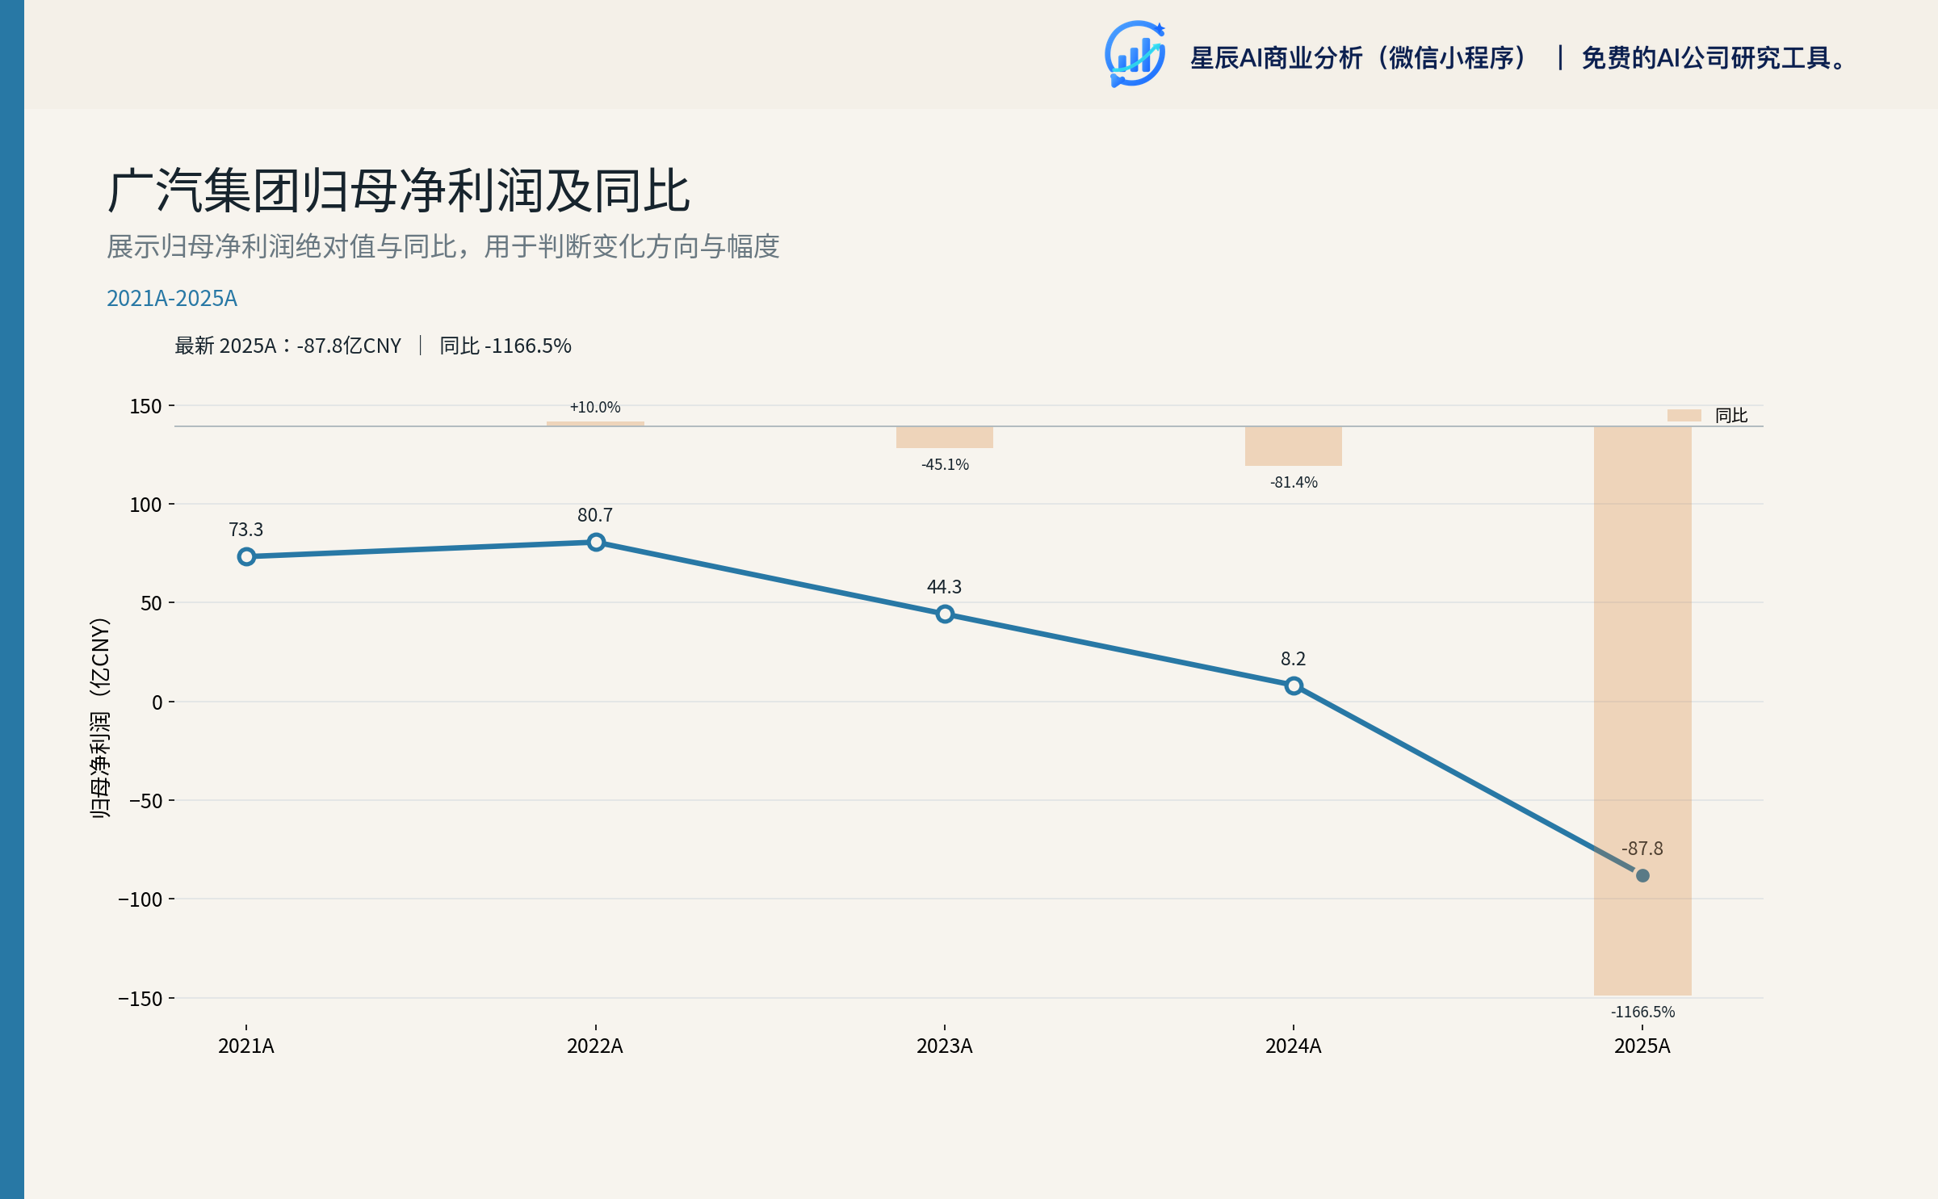Viewport: 1938px width, 1199px height.
Task: Click the period label 2021A-2025A
Action: (x=172, y=299)
